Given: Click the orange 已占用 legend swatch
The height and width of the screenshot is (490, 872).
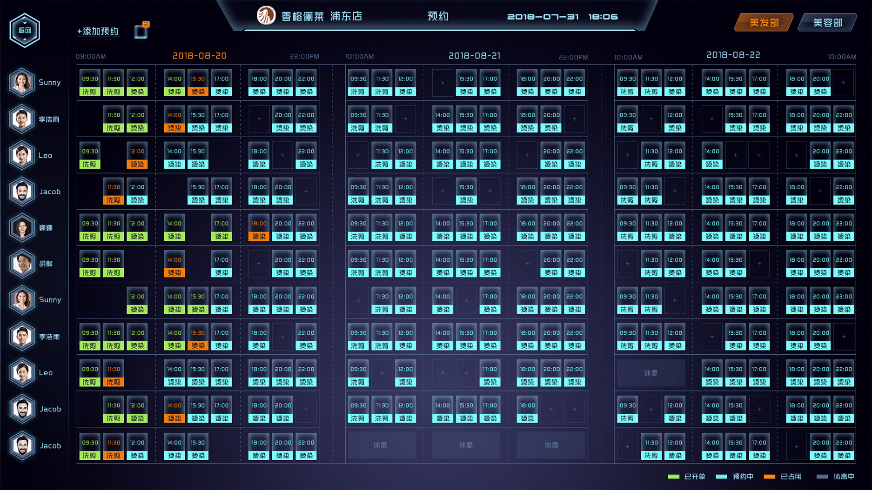Looking at the screenshot, I should [769, 477].
